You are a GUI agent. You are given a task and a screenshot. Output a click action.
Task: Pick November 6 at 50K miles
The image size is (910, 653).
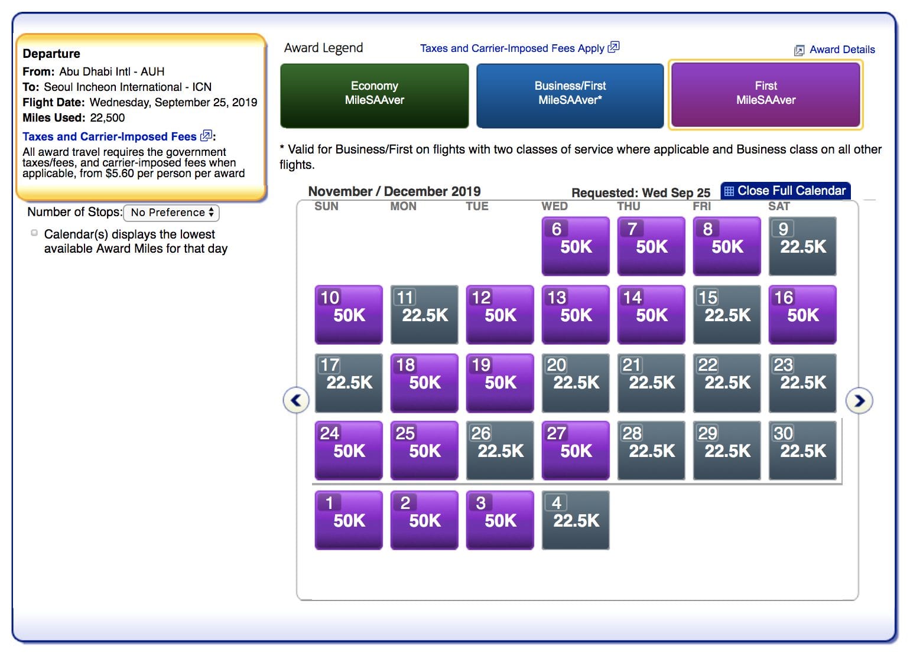pos(575,246)
